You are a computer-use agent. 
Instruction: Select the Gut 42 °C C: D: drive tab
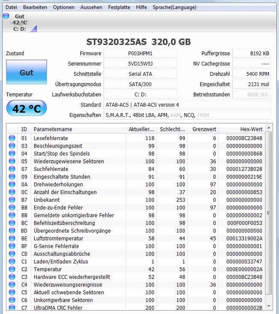pos(20,22)
